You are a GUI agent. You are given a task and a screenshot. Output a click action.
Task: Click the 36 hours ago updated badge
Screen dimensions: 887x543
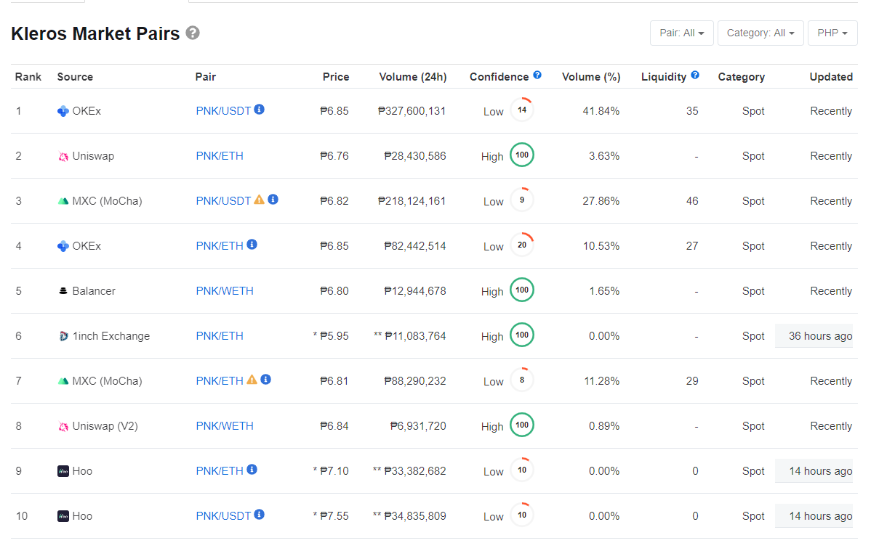814,336
